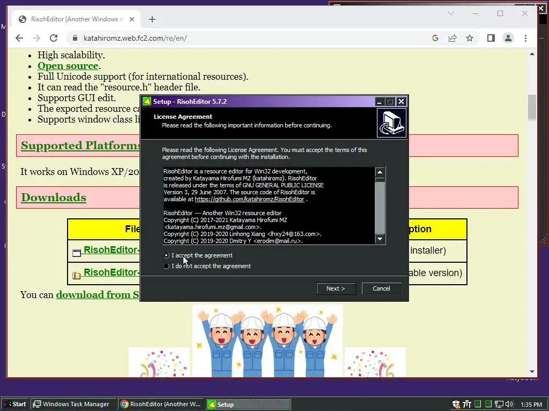Click the volume speaker tray icon
The width and height of the screenshot is (549, 411).
coord(509,405)
